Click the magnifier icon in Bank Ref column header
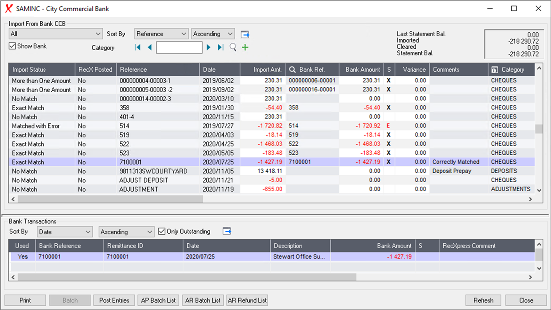Viewport: 551px width, 310px height. coord(292,69)
